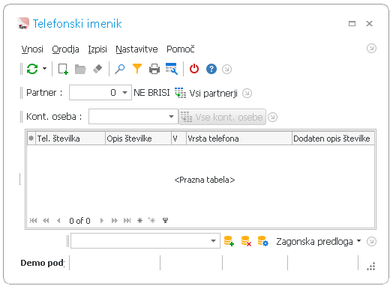
Task: Open the Orodja menu
Action: (x=65, y=49)
